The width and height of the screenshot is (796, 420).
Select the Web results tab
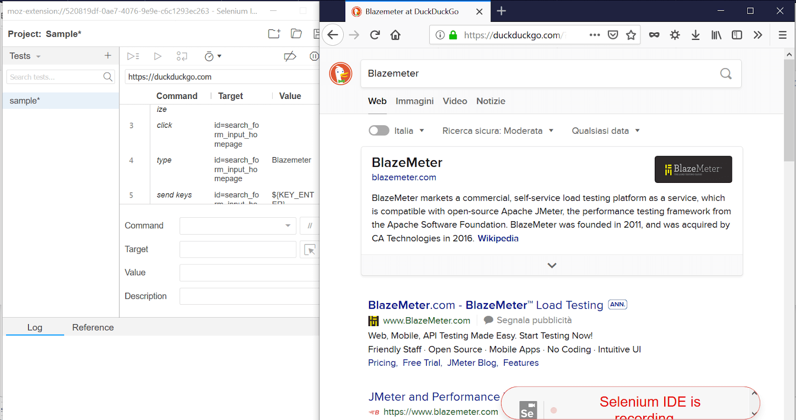pyautogui.click(x=377, y=101)
